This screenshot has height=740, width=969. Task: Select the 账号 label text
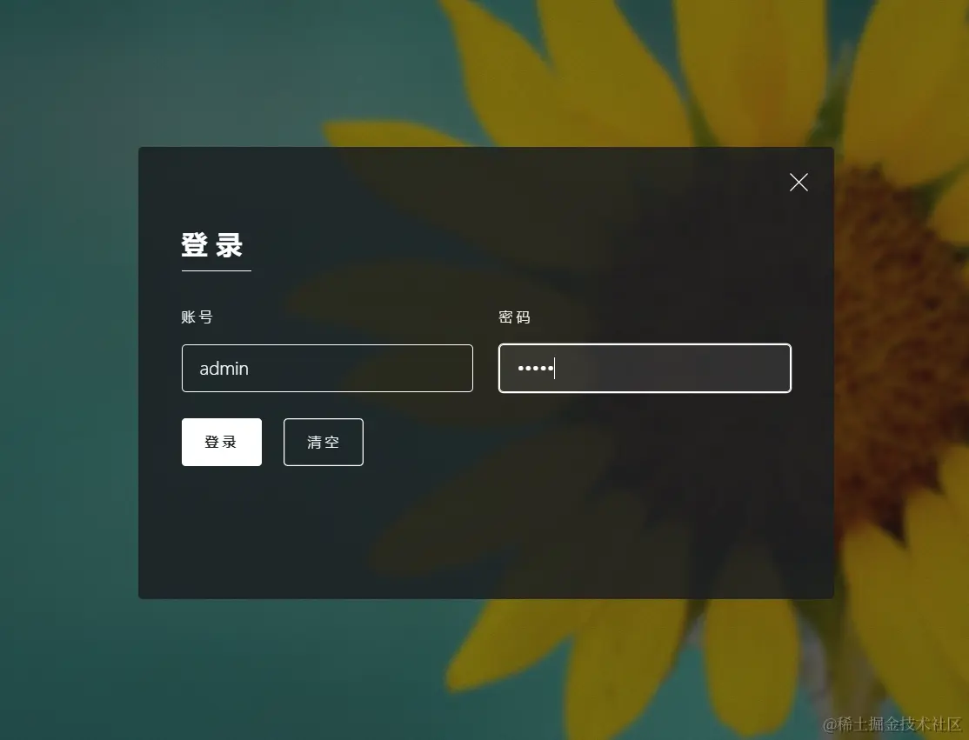(x=197, y=317)
